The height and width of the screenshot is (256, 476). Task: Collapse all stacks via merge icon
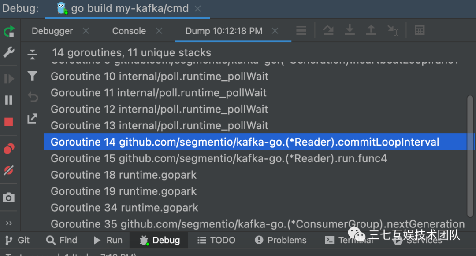(32, 55)
